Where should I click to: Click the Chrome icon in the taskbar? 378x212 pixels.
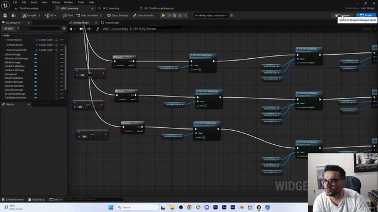(190, 207)
